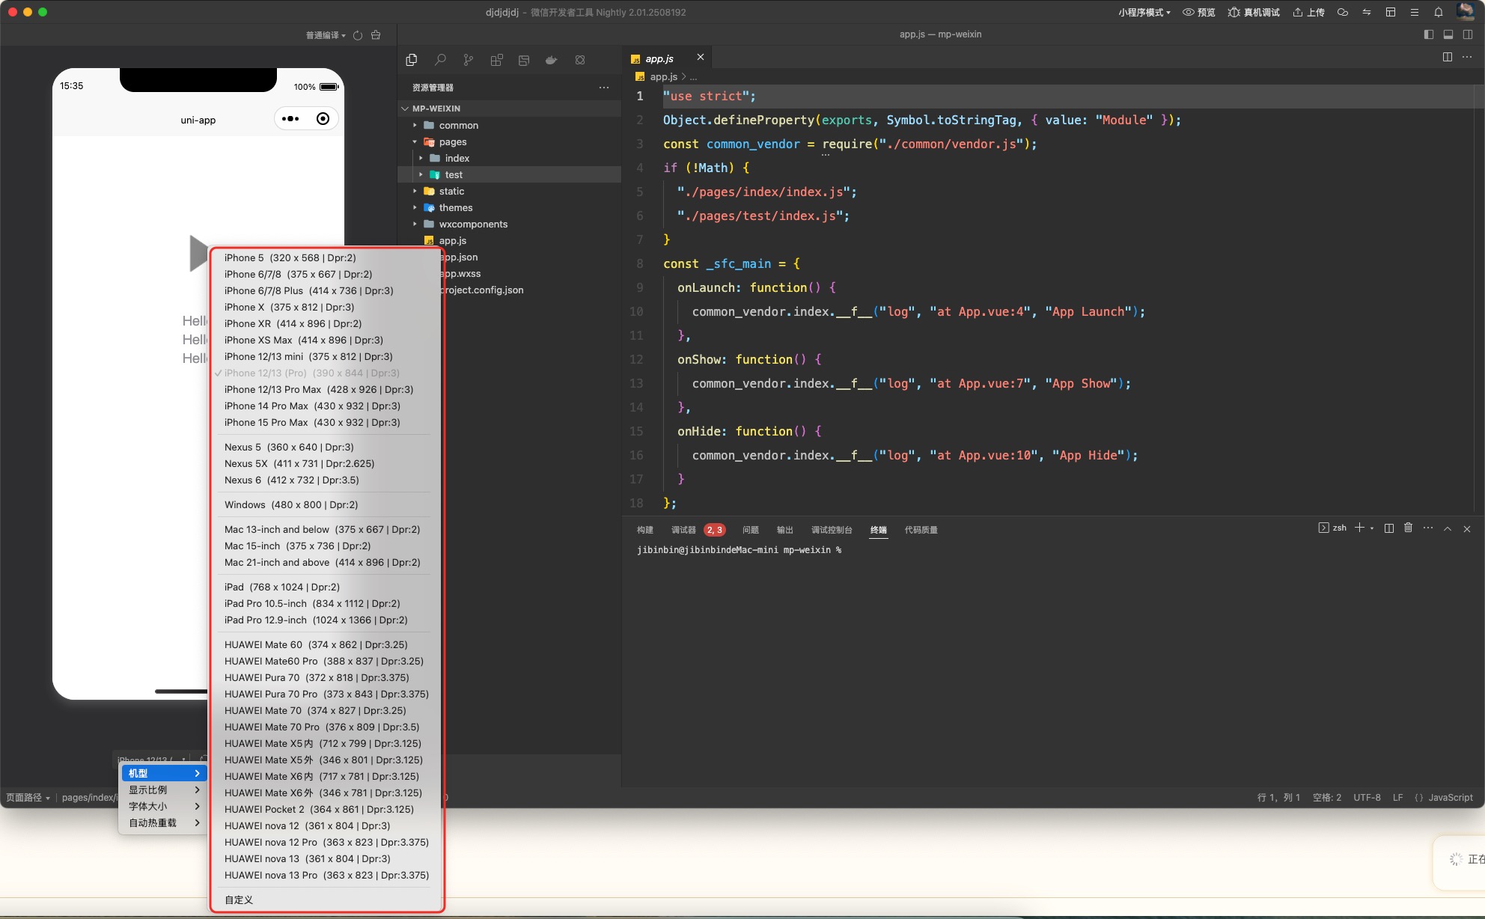
Task: Choose iPhone 15 Pro Max from the device list
Action: point(311,422)
